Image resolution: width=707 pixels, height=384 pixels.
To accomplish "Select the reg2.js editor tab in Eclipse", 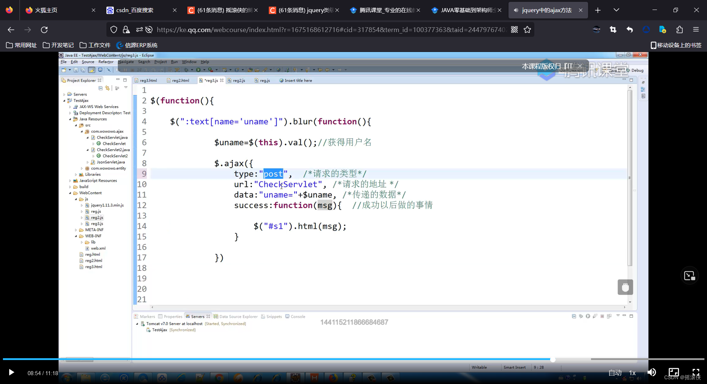I will coord(236,80).
